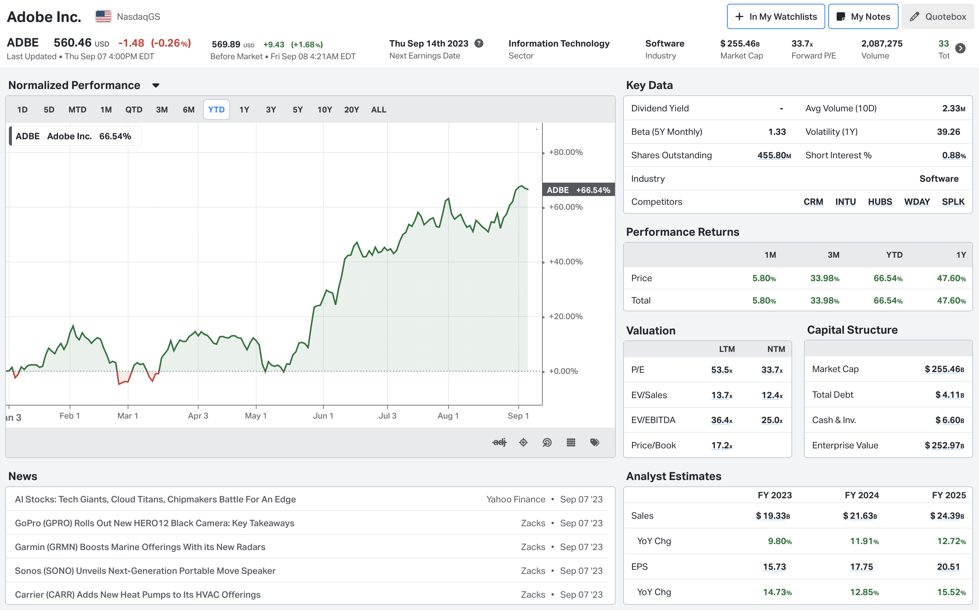Screen dimensions: 979x610
Task: Click the LTM EV/Sales 13.7x value
Action: pos(721,395)
